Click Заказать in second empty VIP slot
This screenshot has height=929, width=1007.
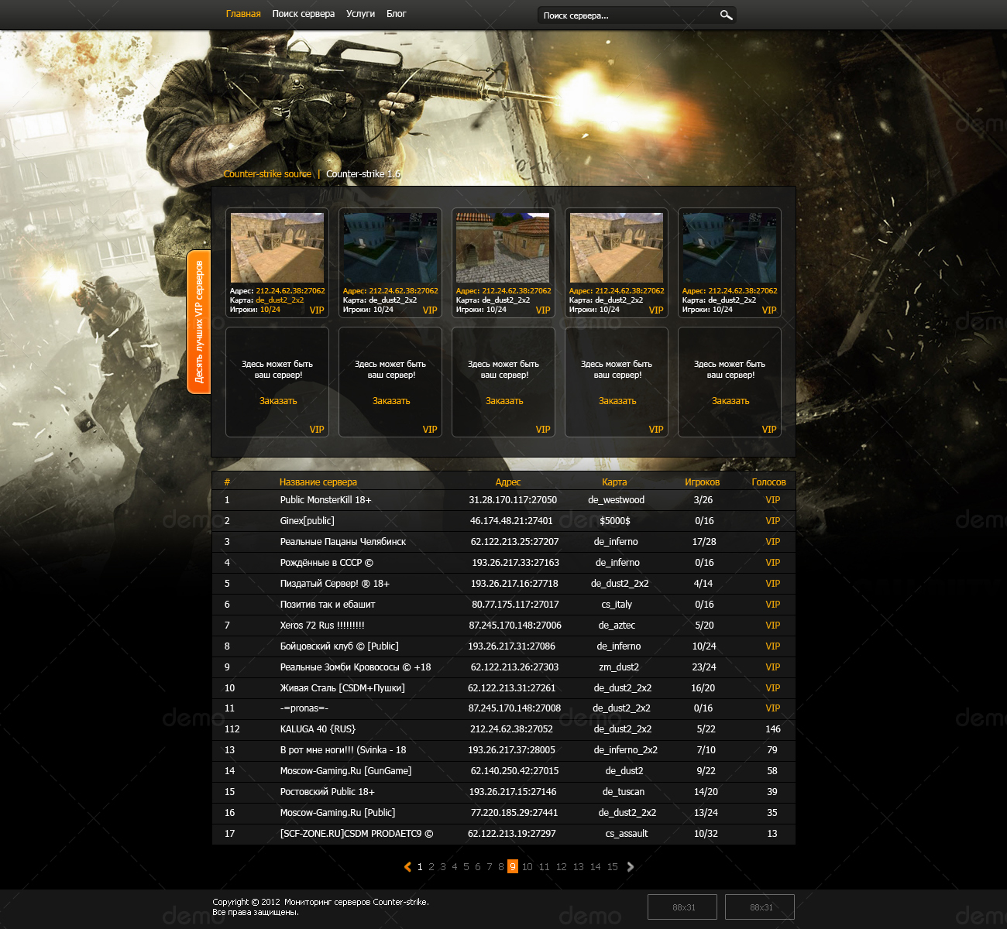coord(391,401)
